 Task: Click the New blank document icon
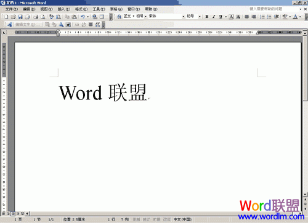(6, 17)
